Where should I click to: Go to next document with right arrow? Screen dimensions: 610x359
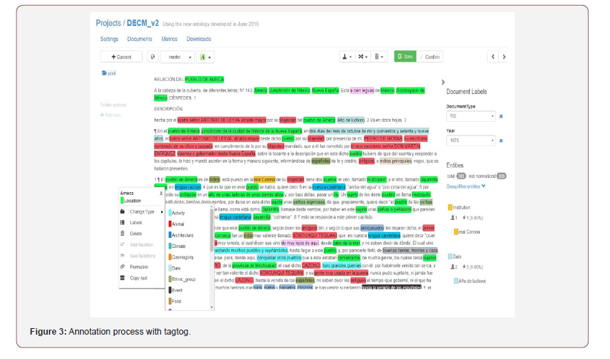pyautogui.click(x=504, y=57)
